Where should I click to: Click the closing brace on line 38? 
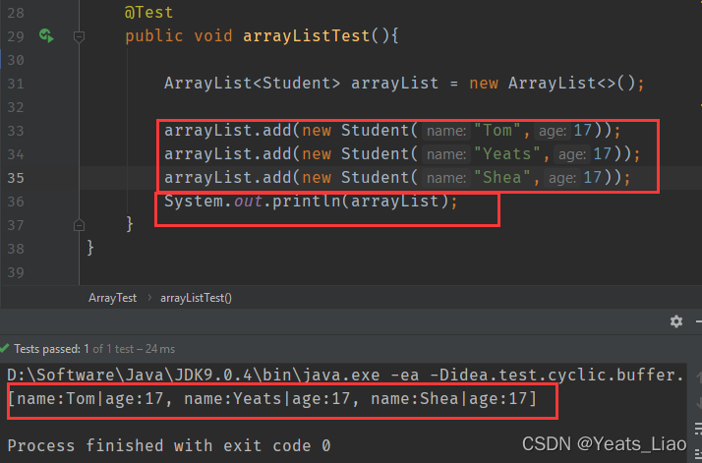point(90,247)
